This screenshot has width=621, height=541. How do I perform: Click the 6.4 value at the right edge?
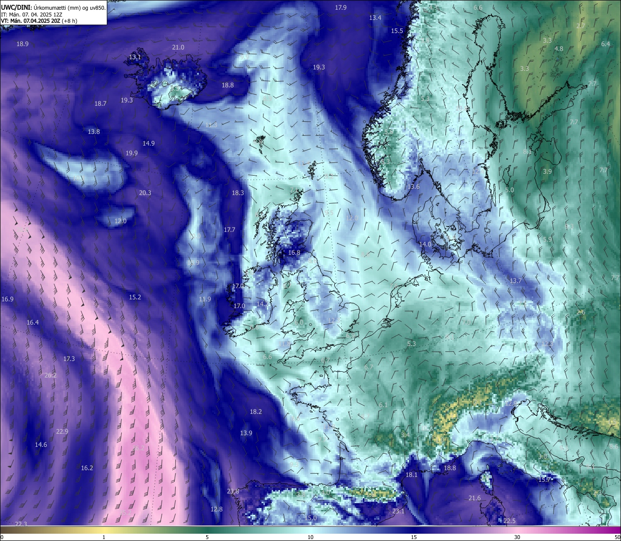click(x=605, y=44)
